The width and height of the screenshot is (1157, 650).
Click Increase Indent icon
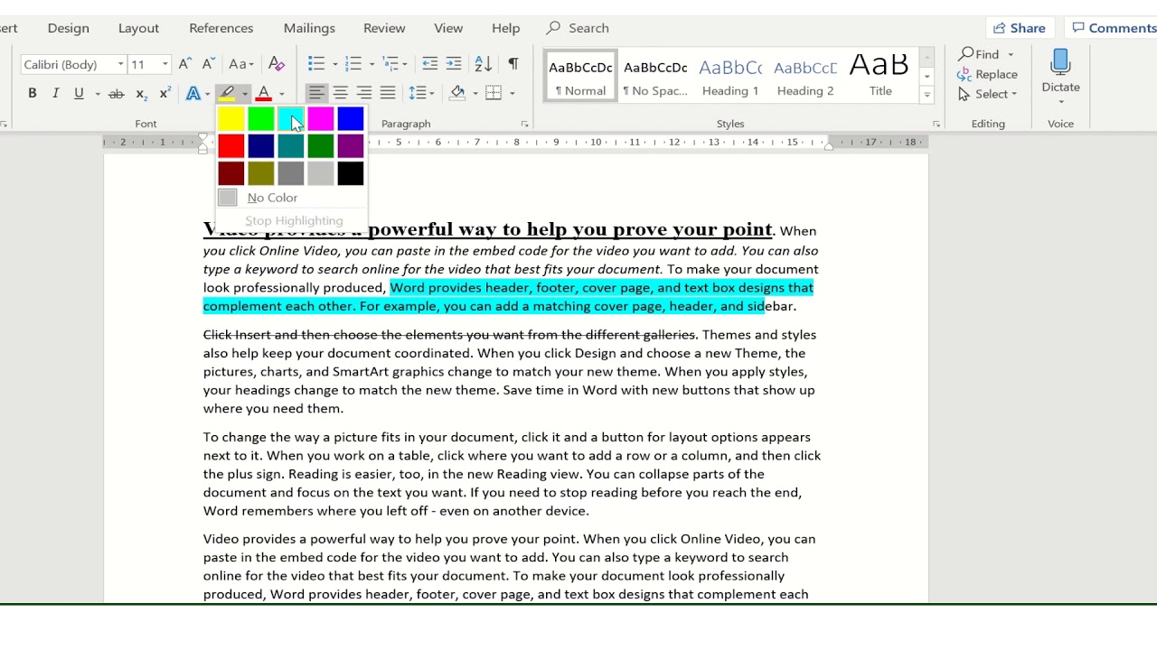tap(454, 64)
